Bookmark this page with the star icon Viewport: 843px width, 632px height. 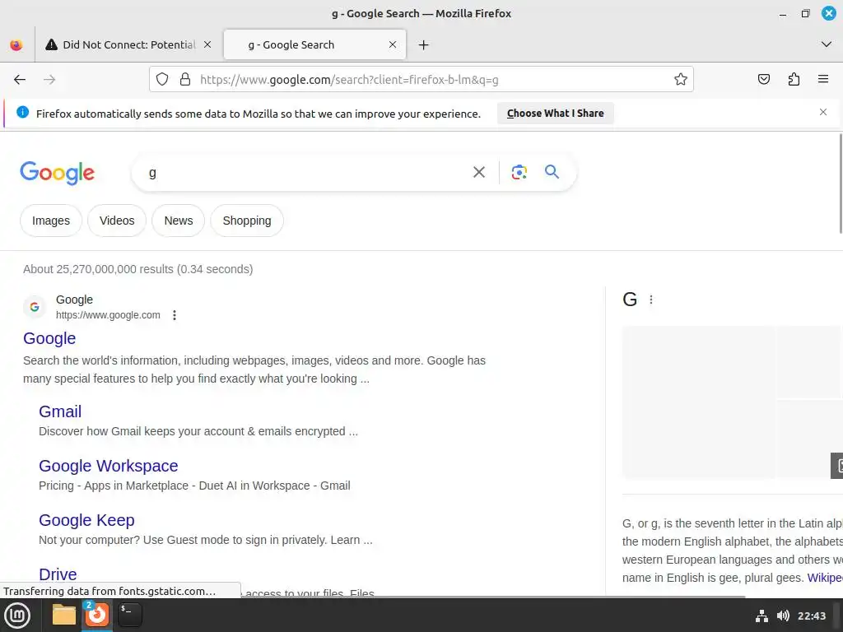pyautogui.click(x=681, y=80)
